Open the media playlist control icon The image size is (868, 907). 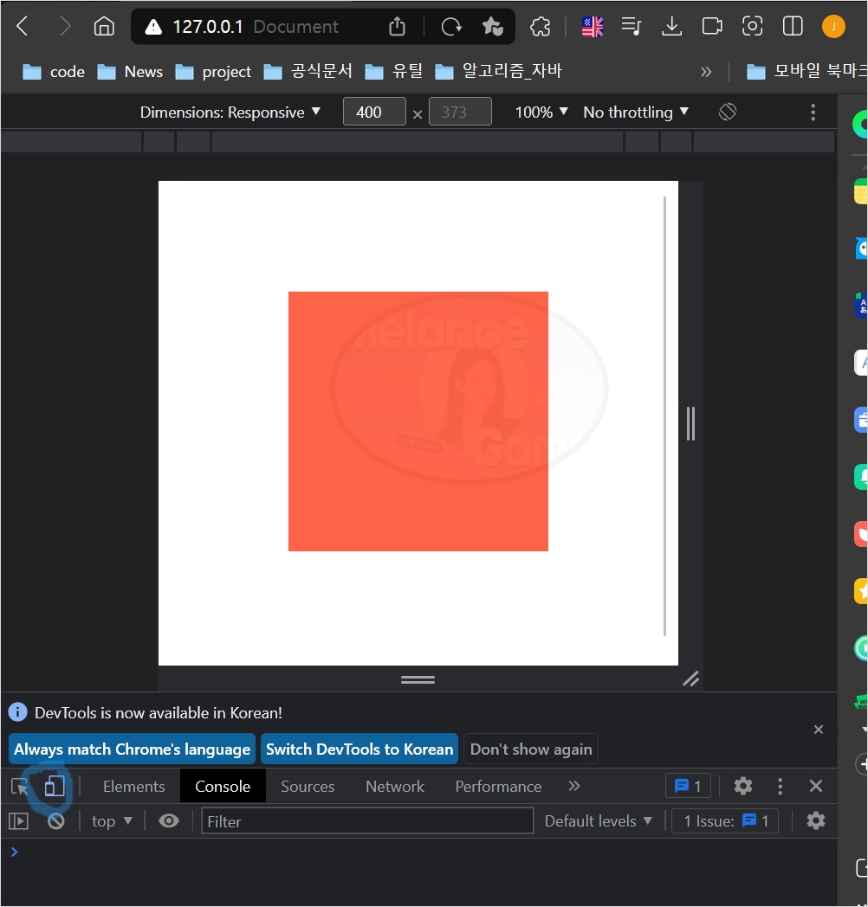tap(632, 26)
